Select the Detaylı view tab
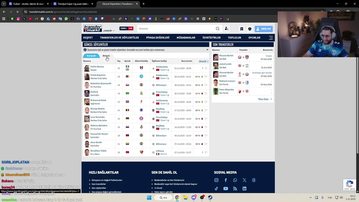359x202 pixels. [106, 56]
